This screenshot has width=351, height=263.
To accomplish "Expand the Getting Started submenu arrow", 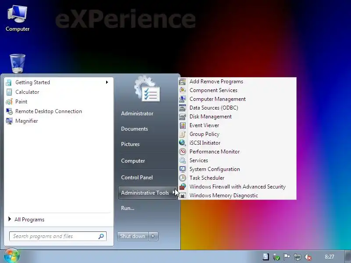I will pos(107,82).
